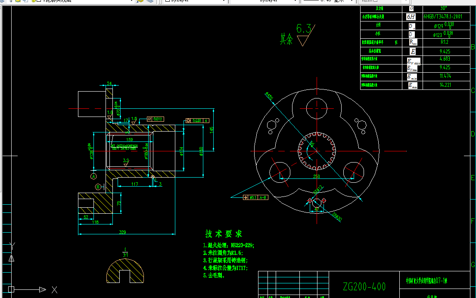This screenshot has width=476, height=298.
Task: Click the UCS origin square
Action: tap(11, 289)
